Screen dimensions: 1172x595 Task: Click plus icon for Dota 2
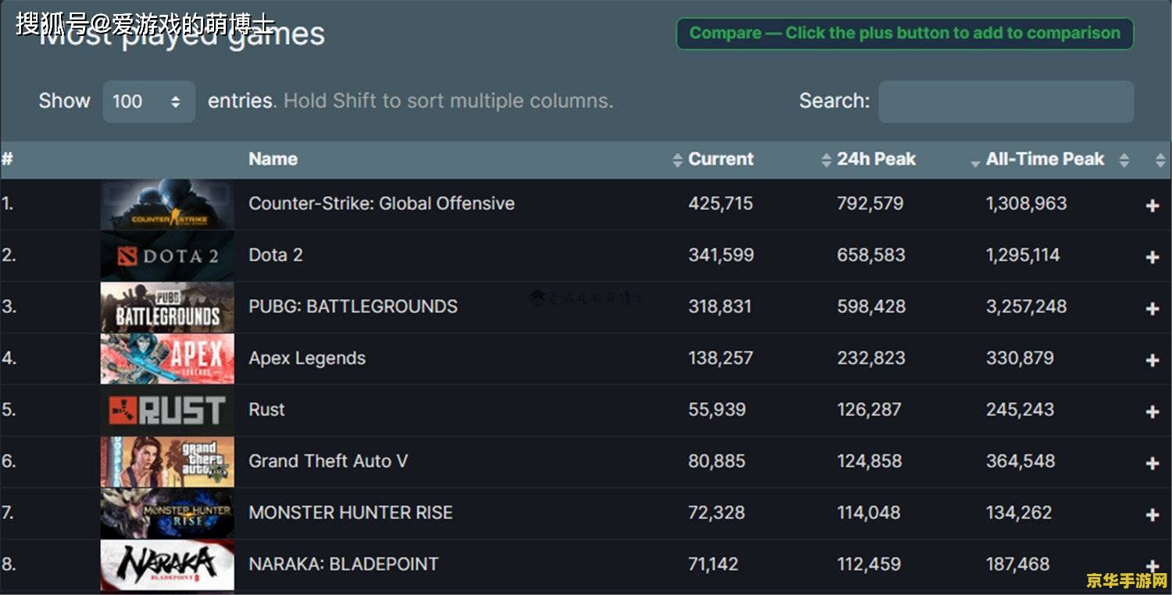point(1152,258)
